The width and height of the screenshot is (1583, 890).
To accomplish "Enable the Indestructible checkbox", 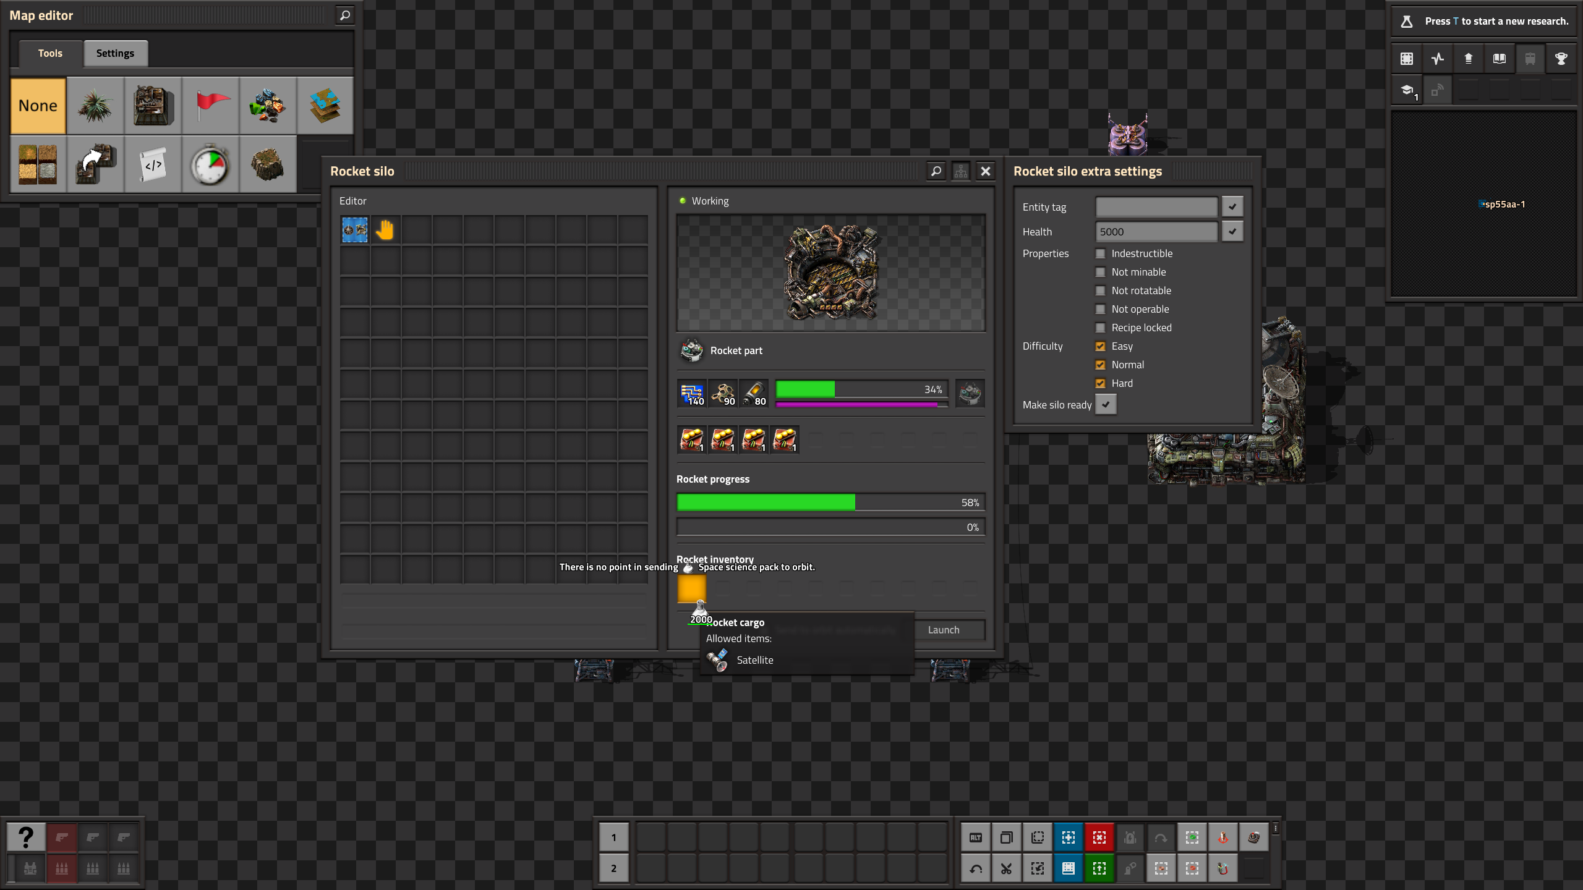I will 1100,253.
